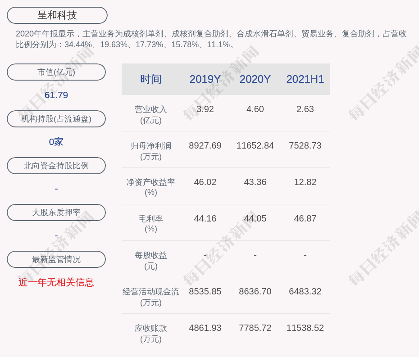
Task: Select revenue value 2.63
Action: (305, 109)
